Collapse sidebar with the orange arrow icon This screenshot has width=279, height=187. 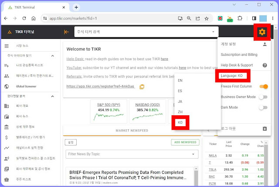point(66,32)
